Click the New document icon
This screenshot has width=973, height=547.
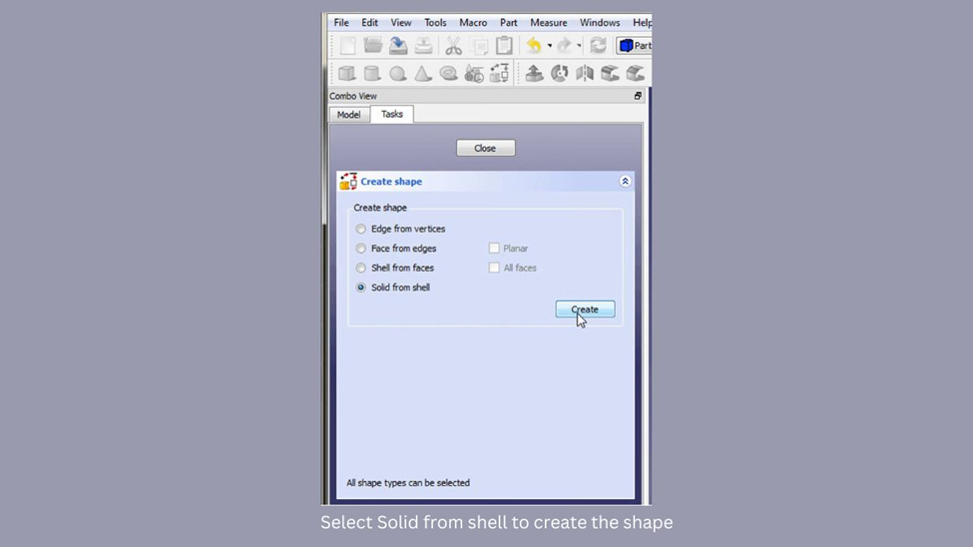pyautogui.click(x=347, y=45)
